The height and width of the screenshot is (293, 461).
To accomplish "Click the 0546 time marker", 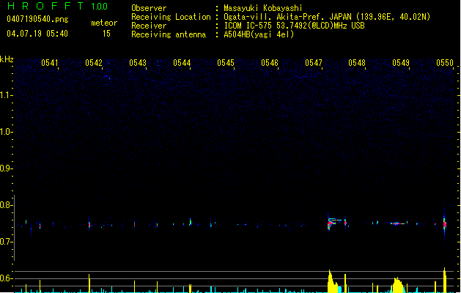I will point(270,63).
